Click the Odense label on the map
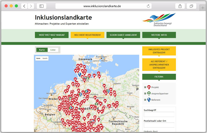 (87, 63)
